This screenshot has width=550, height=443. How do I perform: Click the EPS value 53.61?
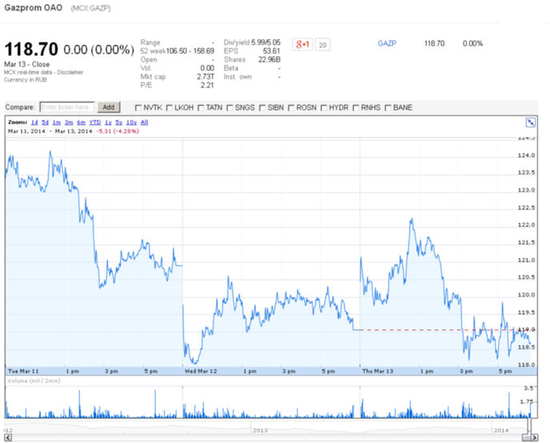[272, 51]
